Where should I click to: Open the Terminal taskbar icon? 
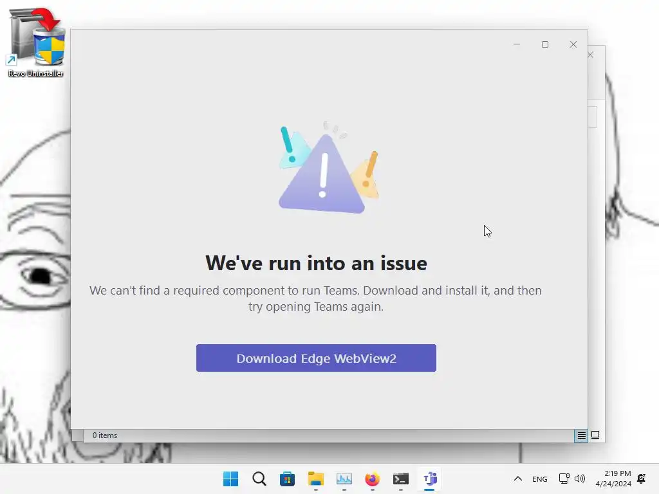(x=401, y=479)
